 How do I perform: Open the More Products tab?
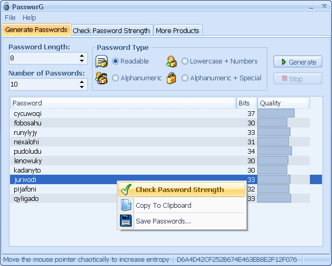click(177, 30)
